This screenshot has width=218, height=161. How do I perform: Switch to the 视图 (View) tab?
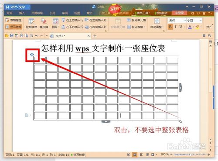click(x=77, y=13)
